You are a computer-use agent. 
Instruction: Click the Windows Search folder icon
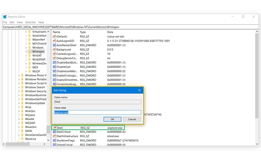point(22,87)
